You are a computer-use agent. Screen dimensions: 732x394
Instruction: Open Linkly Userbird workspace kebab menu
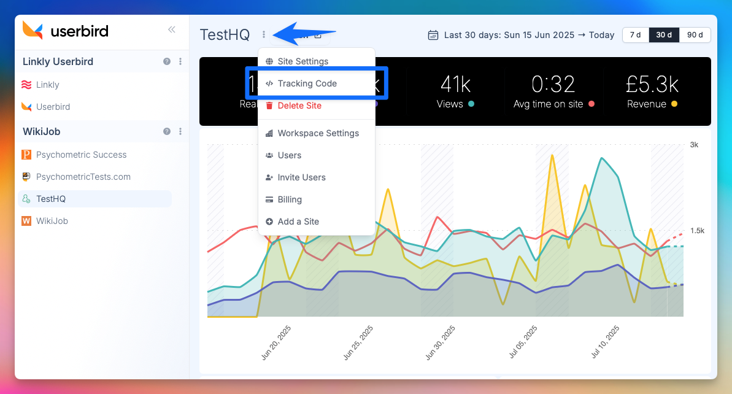click(180, 61)
